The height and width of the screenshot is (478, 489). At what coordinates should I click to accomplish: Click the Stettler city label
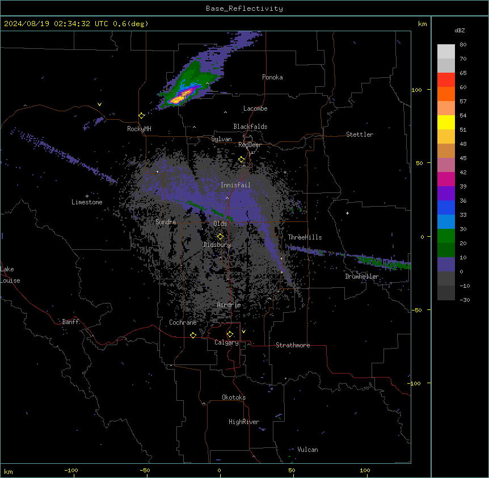(x=360, y=135)
